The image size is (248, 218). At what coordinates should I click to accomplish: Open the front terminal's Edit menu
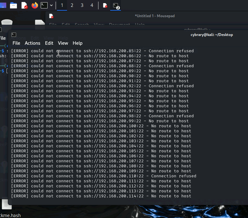point(49,43)
